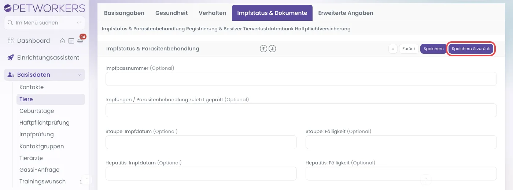Click the rocket icon for Einrichtungsassistent
This screenshot has height=190, width=513.
11,57
